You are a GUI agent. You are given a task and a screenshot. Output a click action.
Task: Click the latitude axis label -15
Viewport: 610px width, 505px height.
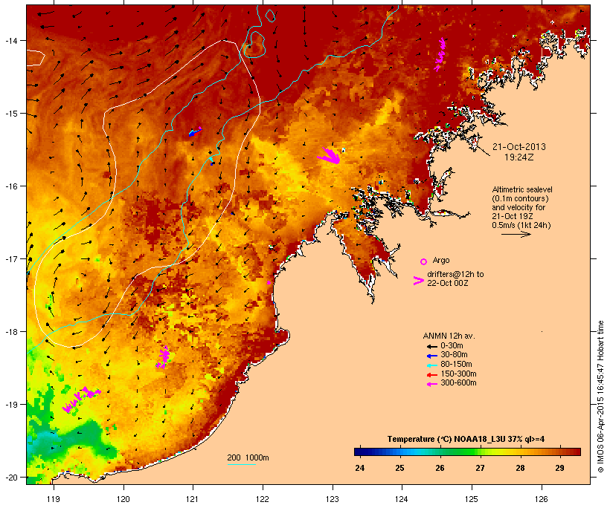pyautogui.click(x=10, y=114)
